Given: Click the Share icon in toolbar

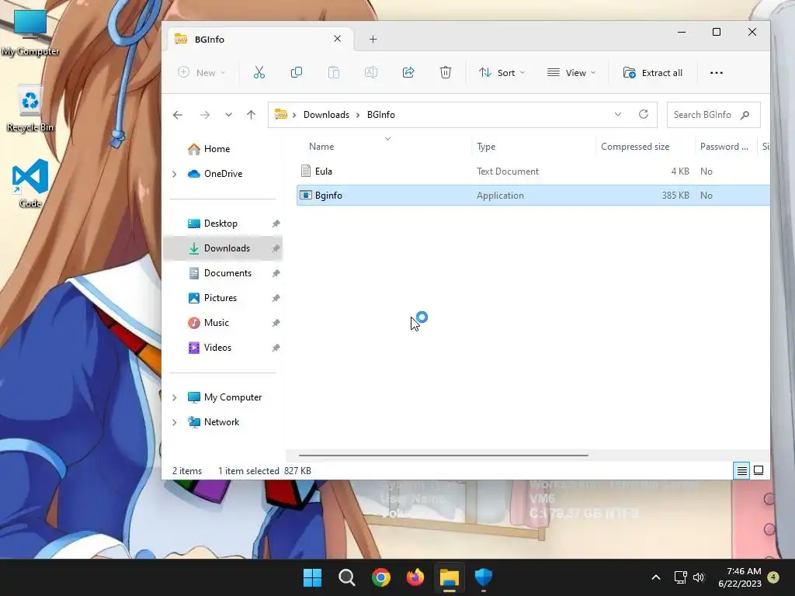Looking at the screenshot, I should pyautogui.click(x=408, y=72).
